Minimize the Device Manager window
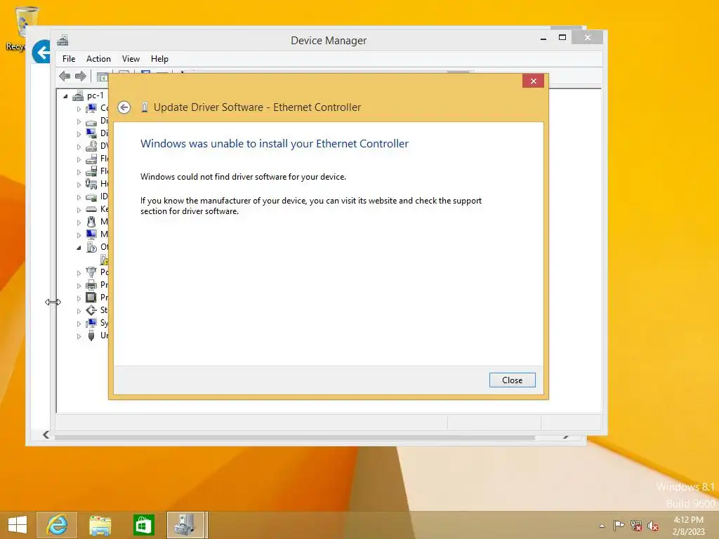 543,39
